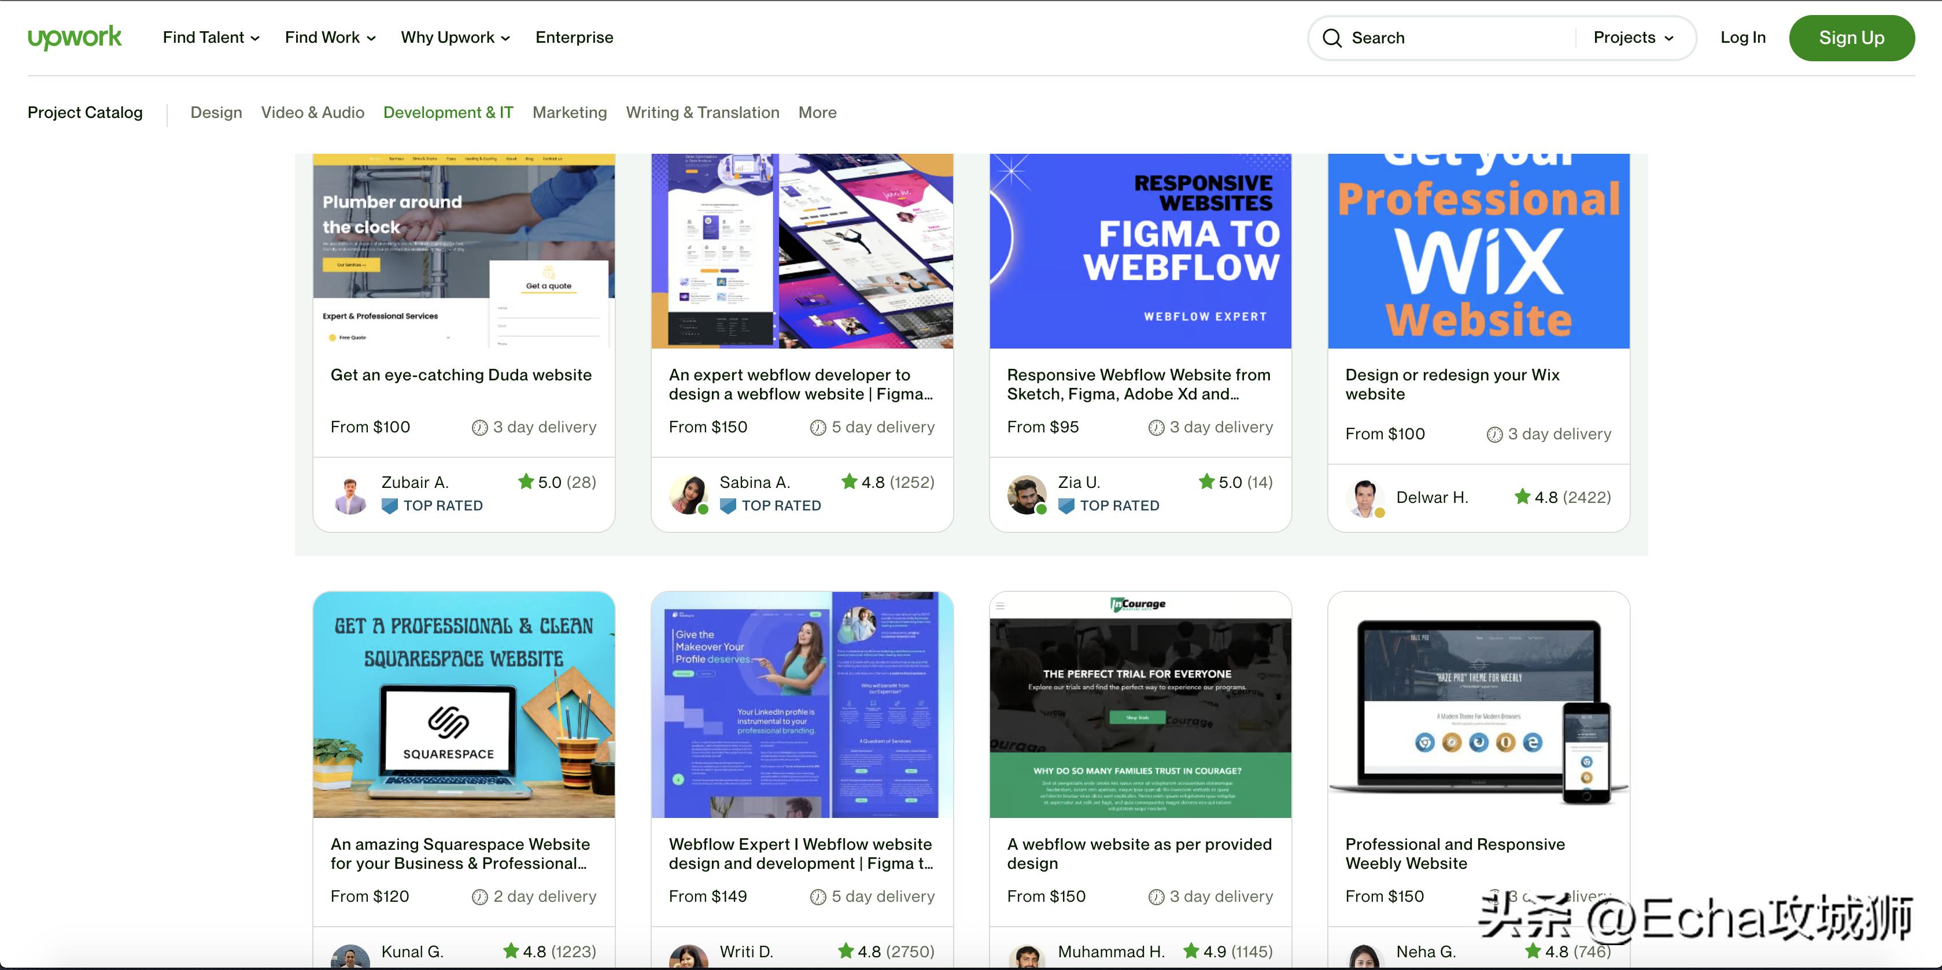Image resolution: width=1942 pixels, height=970 pixels.
Task: Open the Marketing category tab
Action: pos(569,112)
